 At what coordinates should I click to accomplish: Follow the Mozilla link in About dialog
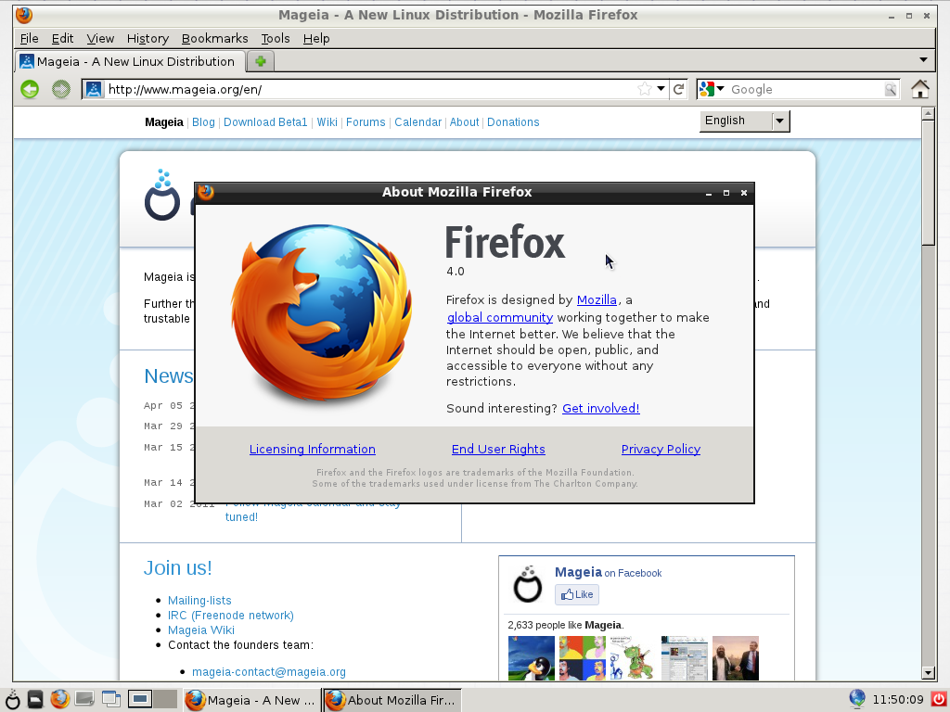[x=597, y=299]
